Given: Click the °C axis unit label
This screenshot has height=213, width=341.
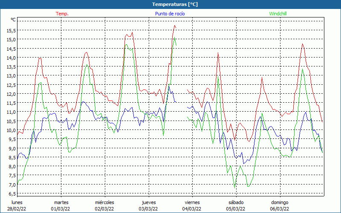Looking at the screenshot, I should (13, 20).
